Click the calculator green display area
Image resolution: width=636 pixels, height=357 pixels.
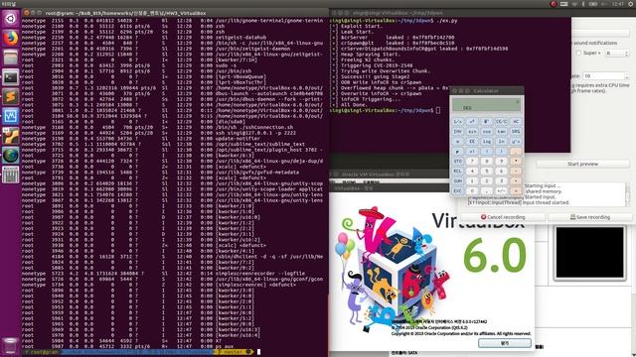[x=486, y=105]
